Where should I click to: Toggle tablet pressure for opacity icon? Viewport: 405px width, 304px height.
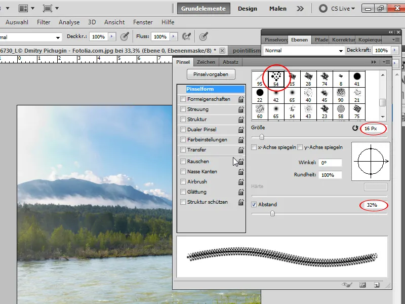[x=125, y=36]
